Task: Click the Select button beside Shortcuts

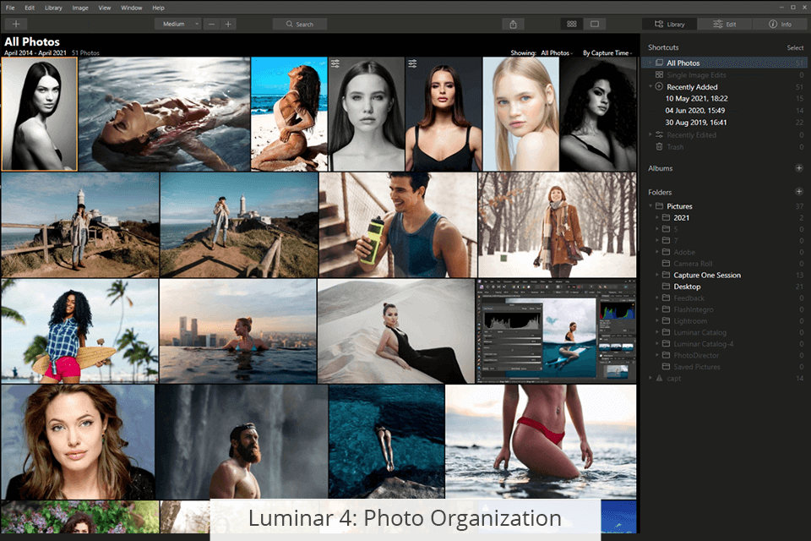Action: 795,47
